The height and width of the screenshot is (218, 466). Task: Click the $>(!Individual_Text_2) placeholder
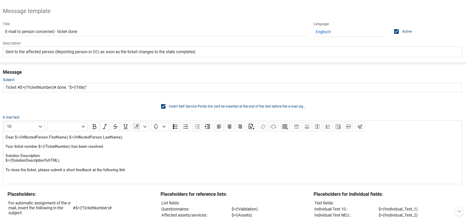coord(398,215)
